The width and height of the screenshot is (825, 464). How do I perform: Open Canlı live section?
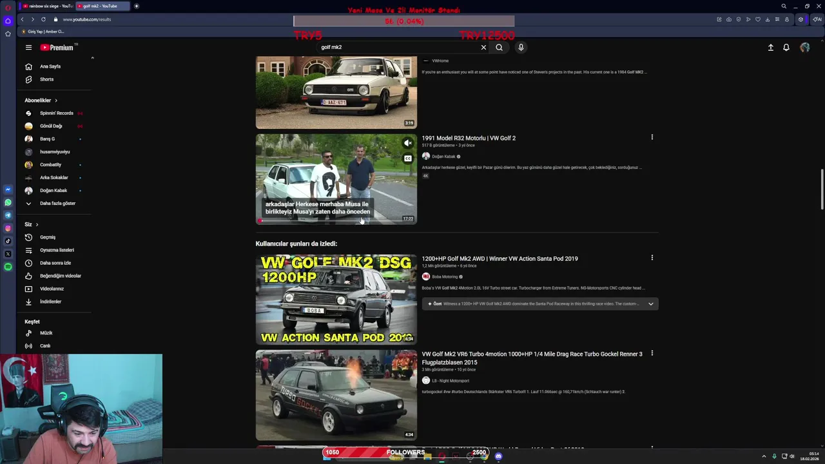[54, 346]
